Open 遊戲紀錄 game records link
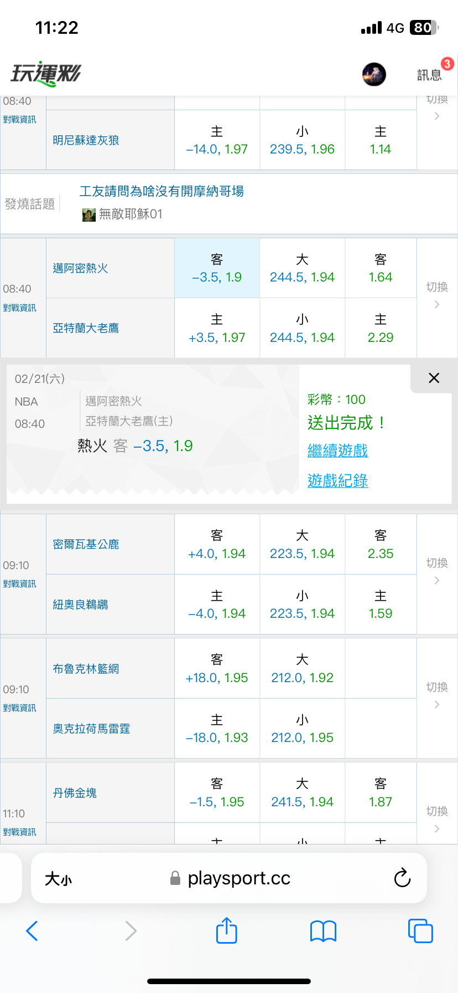 coord(337,480)
